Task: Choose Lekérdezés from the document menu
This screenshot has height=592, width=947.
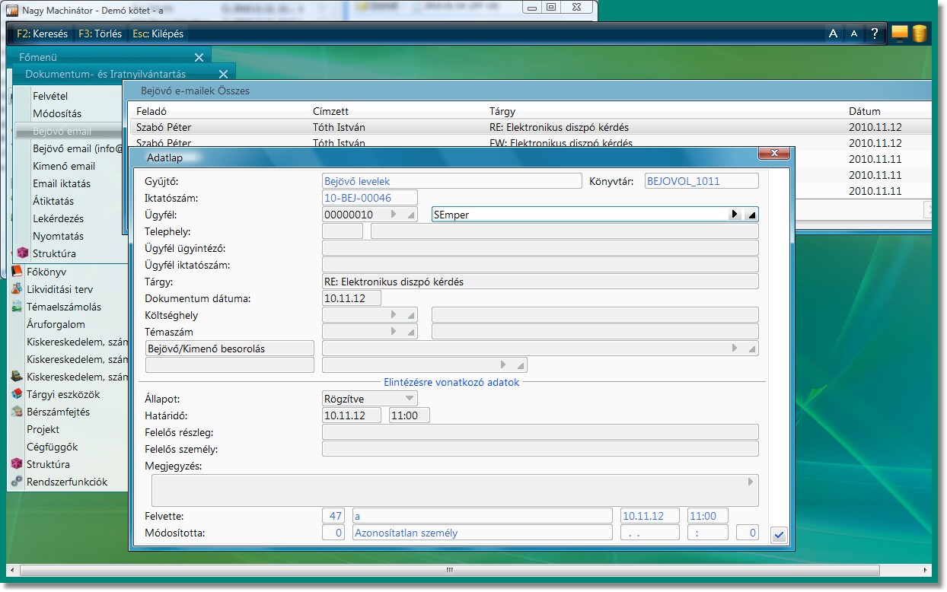Action: pyautogui.click(x=58, y=218)
